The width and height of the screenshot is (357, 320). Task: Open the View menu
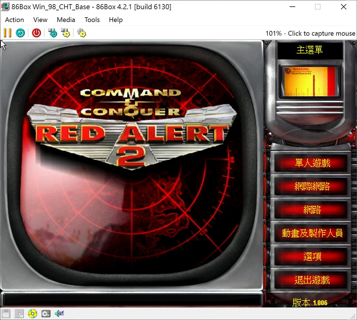coord(40,20)
